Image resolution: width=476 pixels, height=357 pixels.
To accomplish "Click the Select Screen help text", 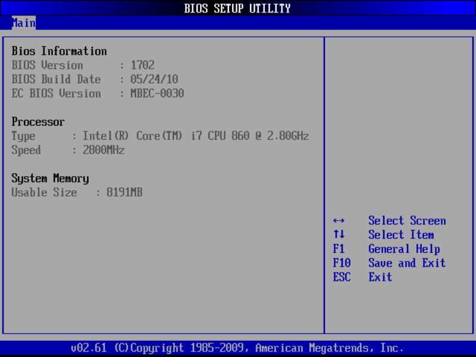I will 407,221.
